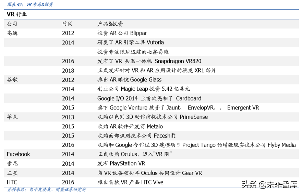This screenshot has width=303, height=194.
Task: Click '收购 AR 软件开发商 Metaio' text
Action: point(130,127)
